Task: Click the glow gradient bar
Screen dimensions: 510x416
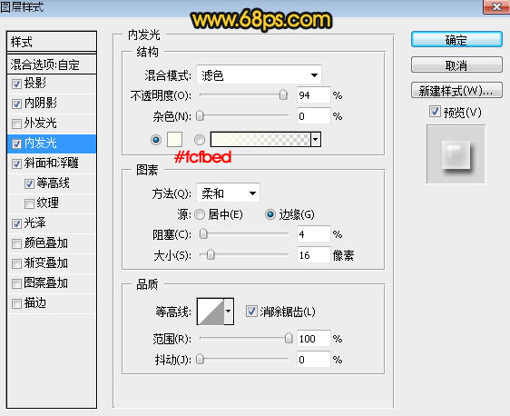Action: click(x=260, y=140)
